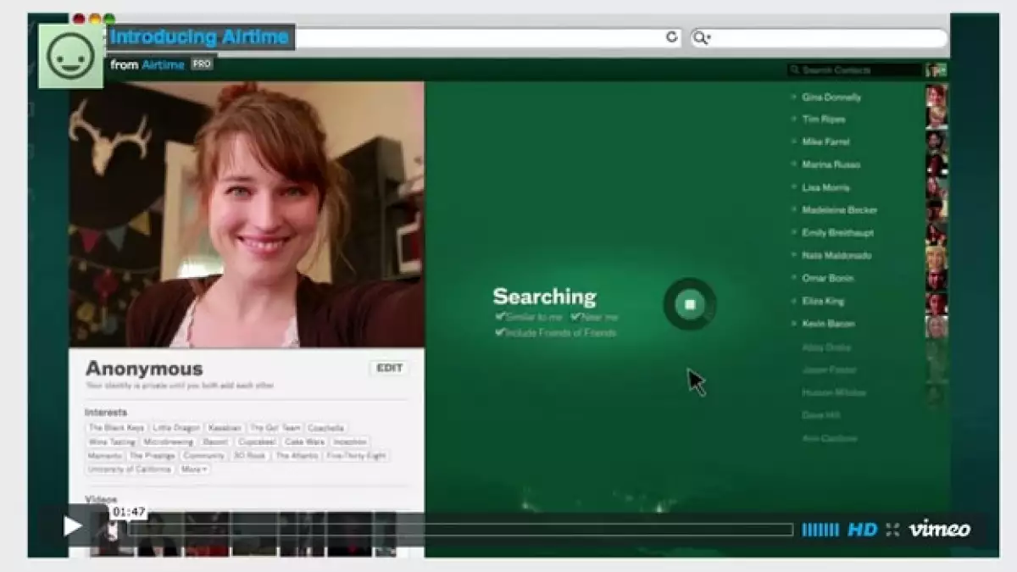Disable Include Friends of Friends

click(501, 333)
